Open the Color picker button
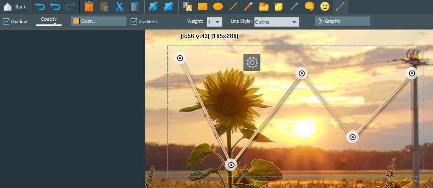This screenshot has width=433, height=188. coord(98,21)
